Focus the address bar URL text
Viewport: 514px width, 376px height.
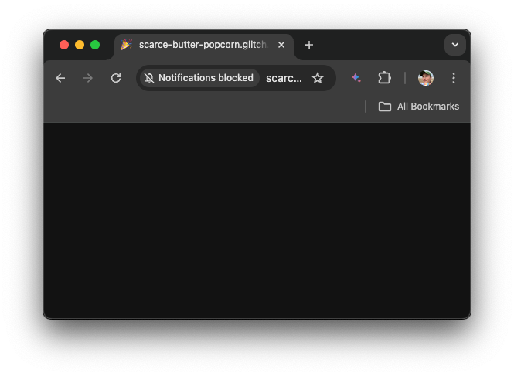tap(284, 78)
